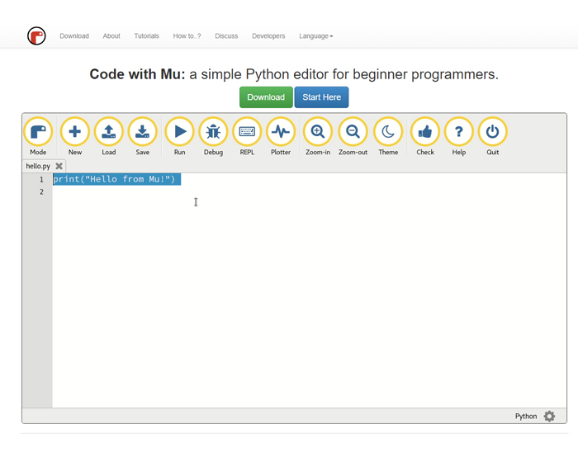Screen dimensions: 578x462
Task: Click the green Download button
Action: (266, 97)
